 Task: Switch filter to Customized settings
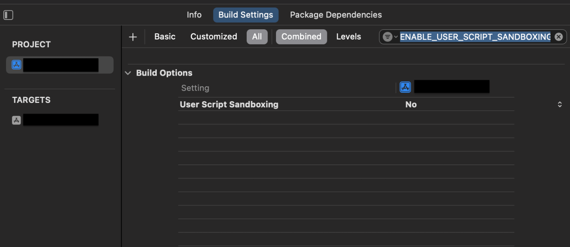[x=213, y=36]
